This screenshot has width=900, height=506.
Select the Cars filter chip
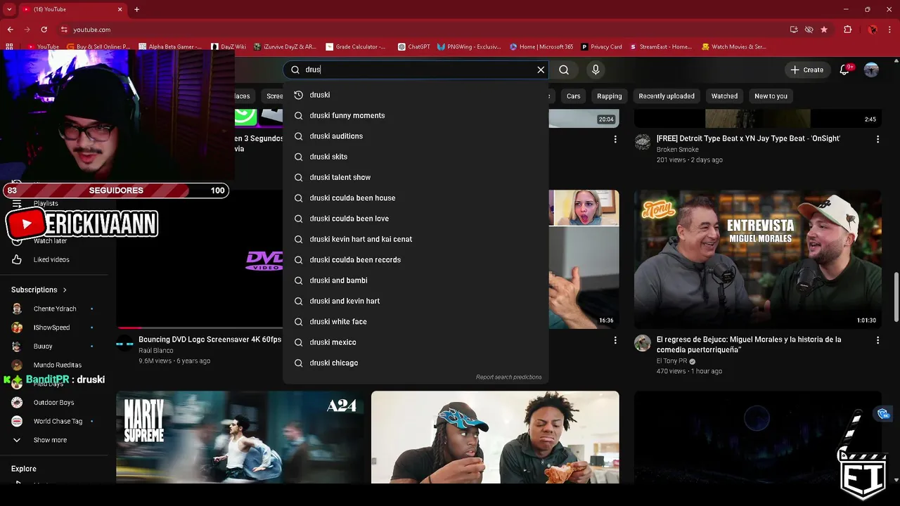[x=574, y=96]
